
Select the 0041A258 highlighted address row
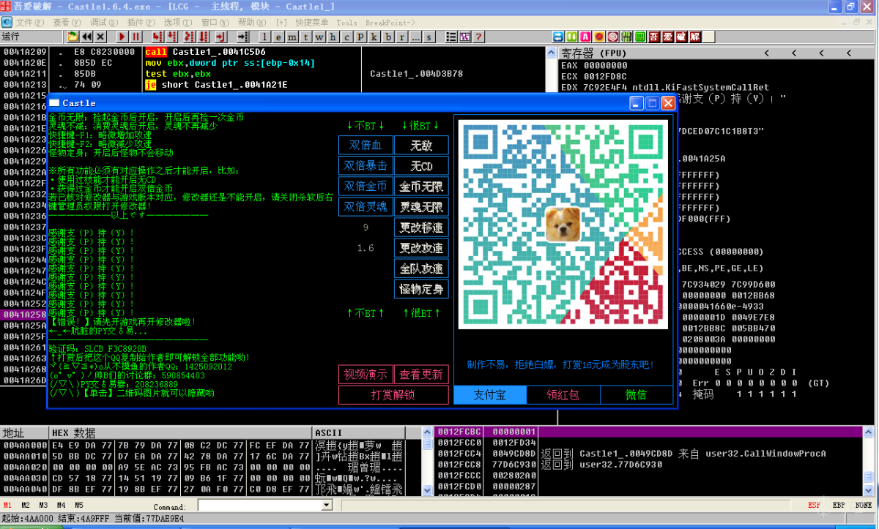24,315
